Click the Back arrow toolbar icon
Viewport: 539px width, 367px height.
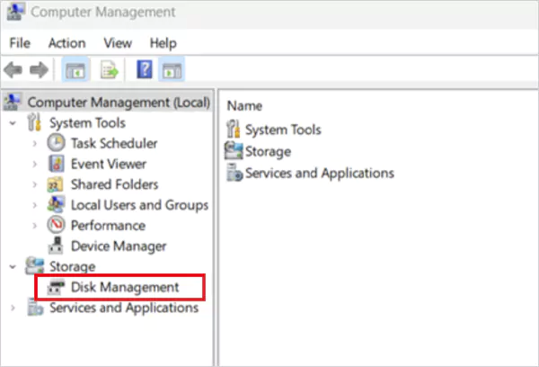pyautogui.click(x=13, y=70)
